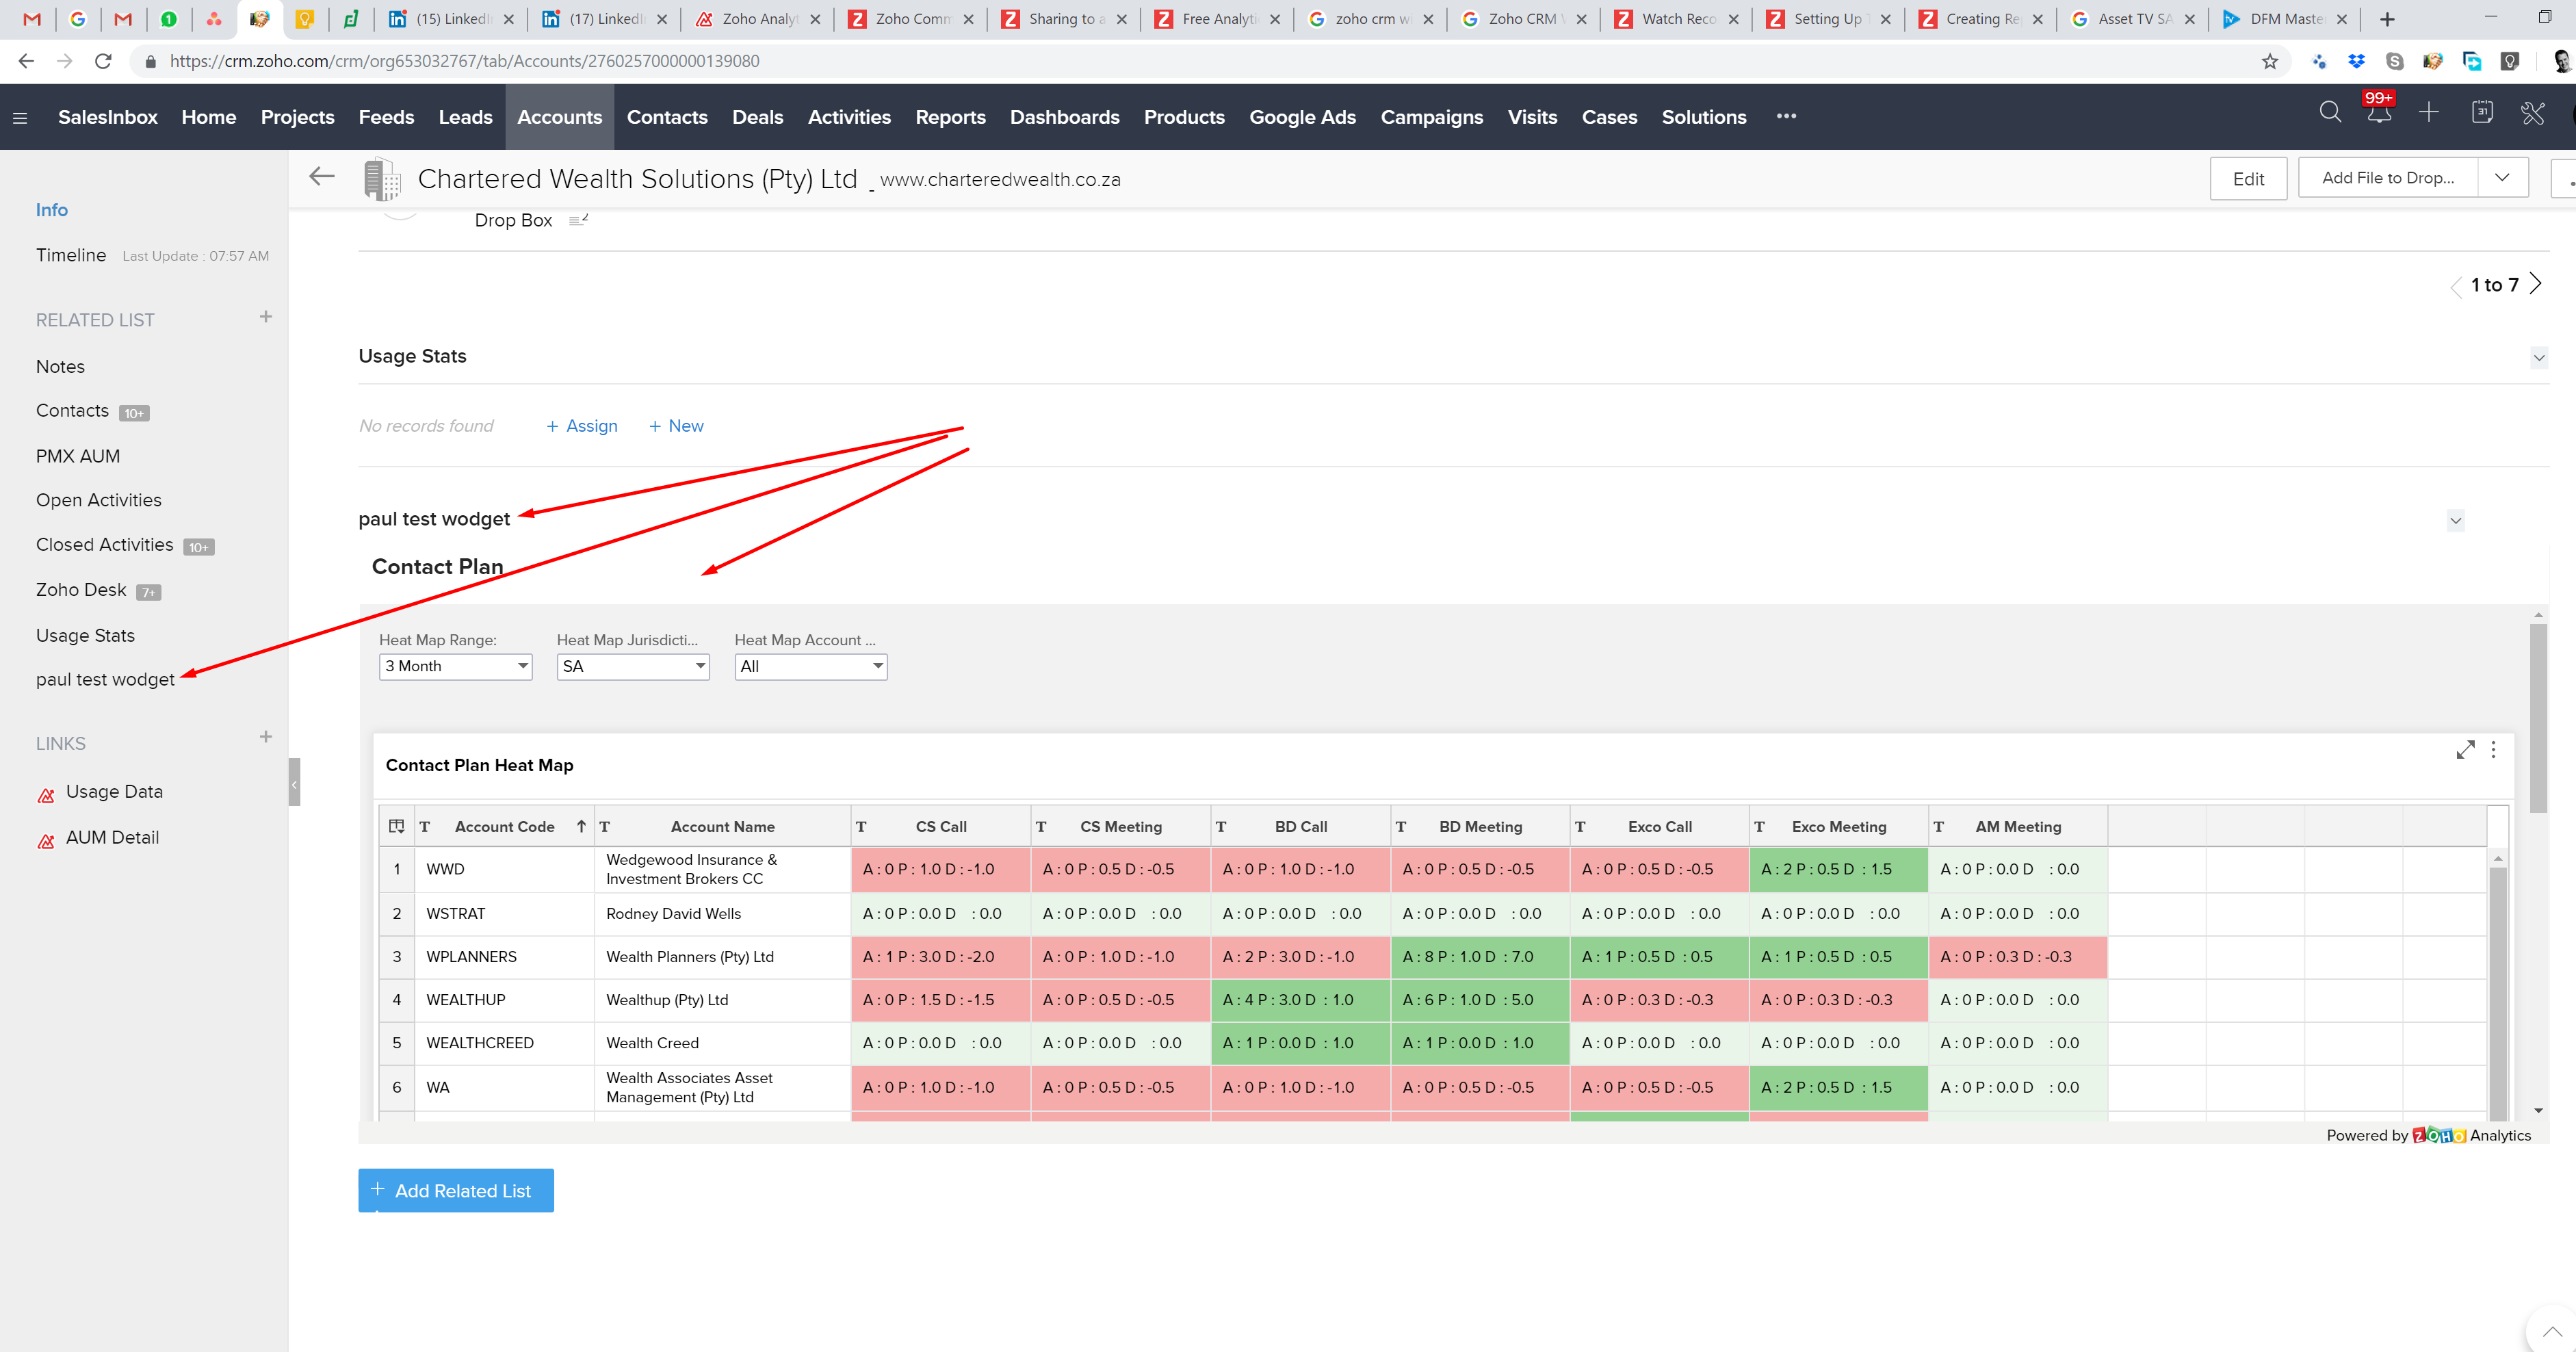Image resolution: width=2576 pixels, height=1352 pixels.
Task: Bookmark page with star icon
Action: (2270, 62)
